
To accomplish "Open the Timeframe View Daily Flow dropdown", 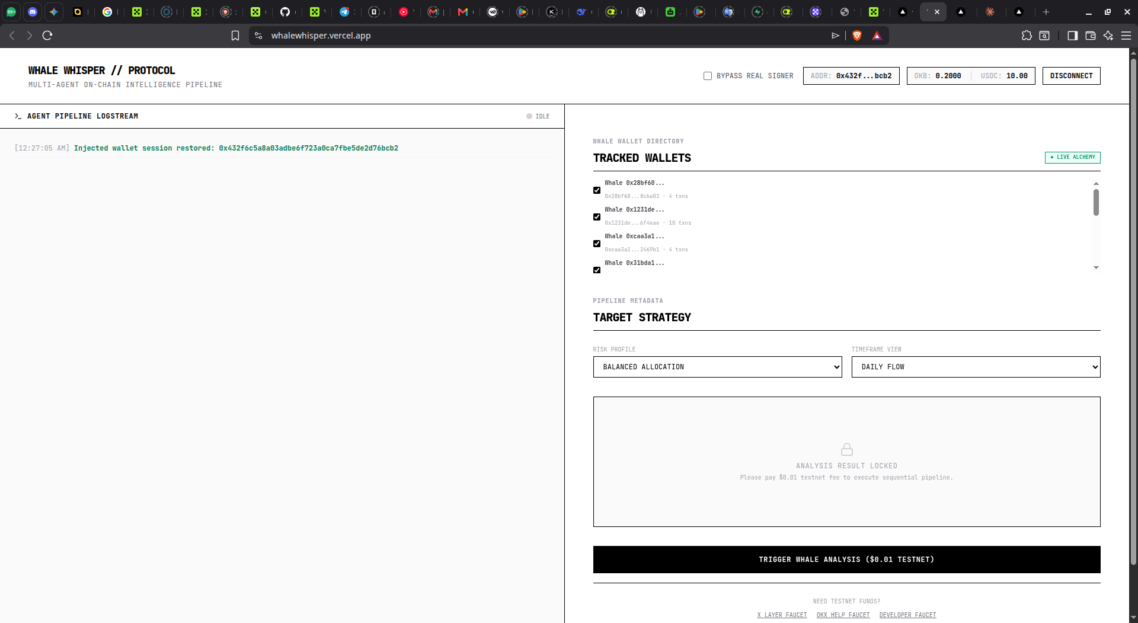I will pos(976,367).
